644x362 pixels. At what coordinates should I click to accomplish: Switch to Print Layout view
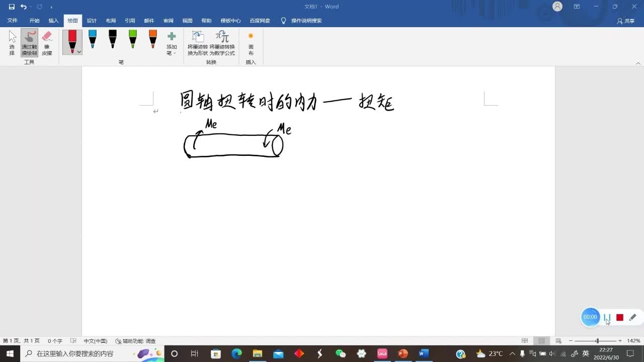pyautogui.click(x=541, y=341)
